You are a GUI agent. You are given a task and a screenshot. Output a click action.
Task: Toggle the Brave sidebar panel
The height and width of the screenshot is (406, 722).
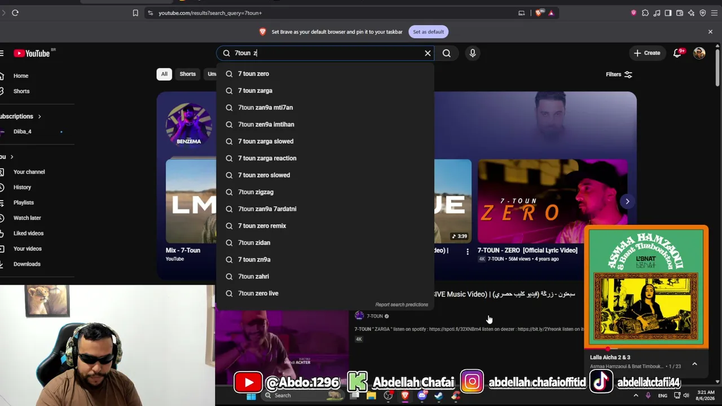[x=668, y=13]
